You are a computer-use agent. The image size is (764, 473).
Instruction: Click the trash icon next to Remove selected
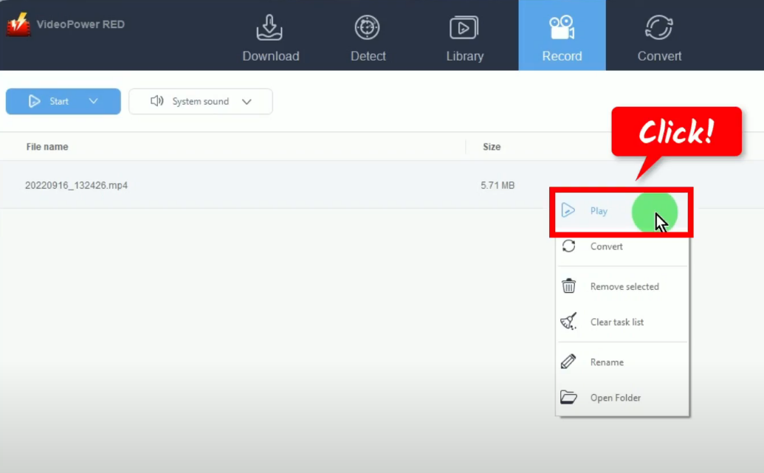(x=568, y=286)
